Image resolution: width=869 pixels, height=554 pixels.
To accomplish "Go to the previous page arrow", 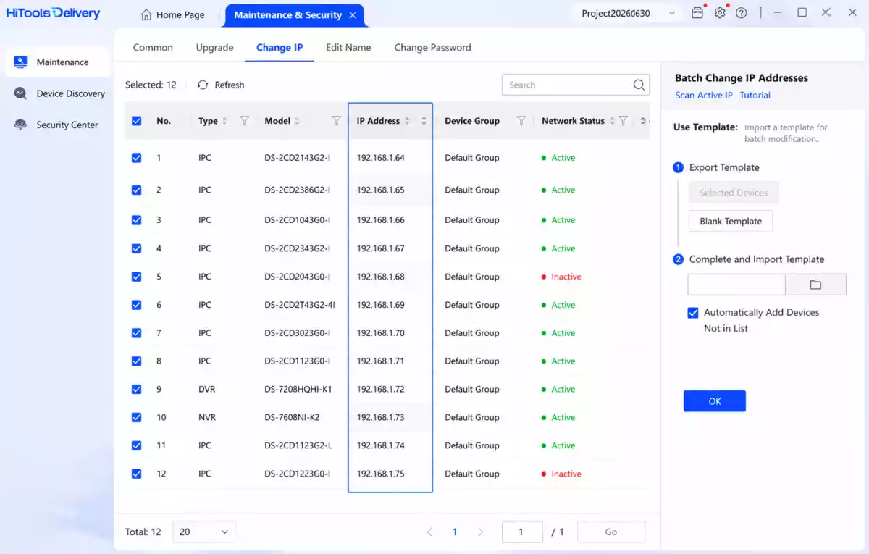I will (x=429, y=532).
